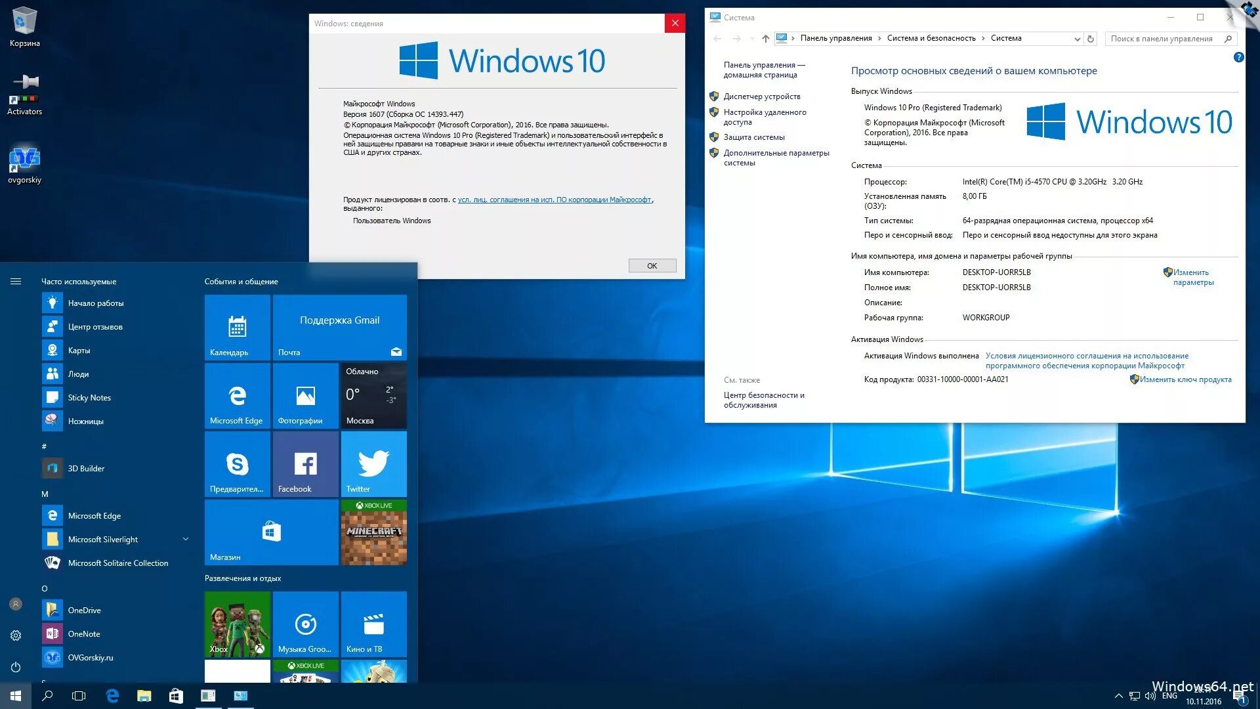1260x709 pixels.
Task: Open the Skype Предварител... tile
Action: click(x=238, y=464)
